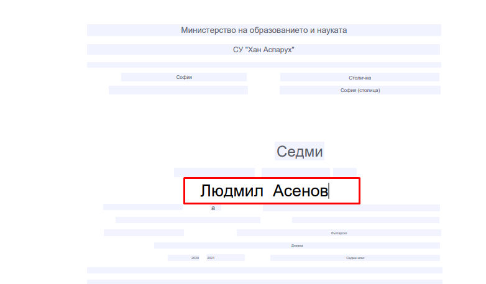The image size is (486, 284).
Task: Select the large "Седми" field
Action: [x=300, y=151]
